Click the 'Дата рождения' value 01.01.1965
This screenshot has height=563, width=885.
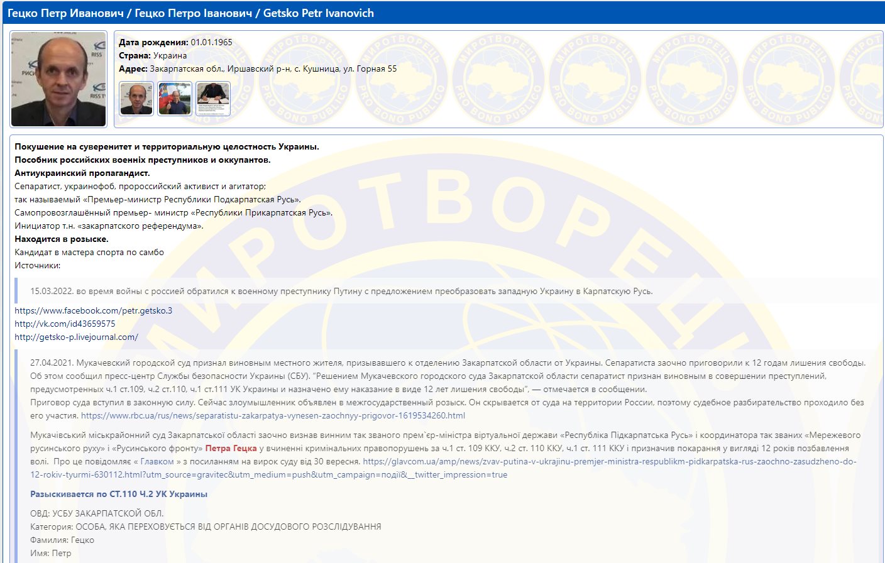point(211,42)
